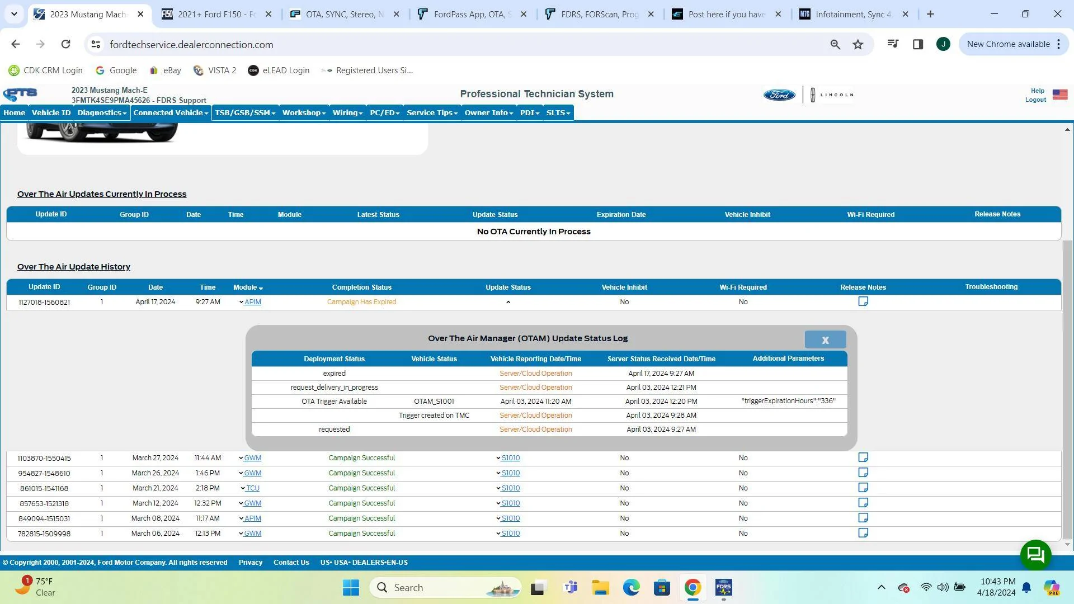Click the Help link
Image resolution: width=1074 pixels, height=604 pixels.
[1038, 91]
